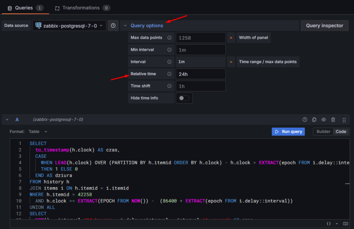The width and height of the screenshot is (354, 229).
Task: Click info icon beside Max data points
Action: 169,38
